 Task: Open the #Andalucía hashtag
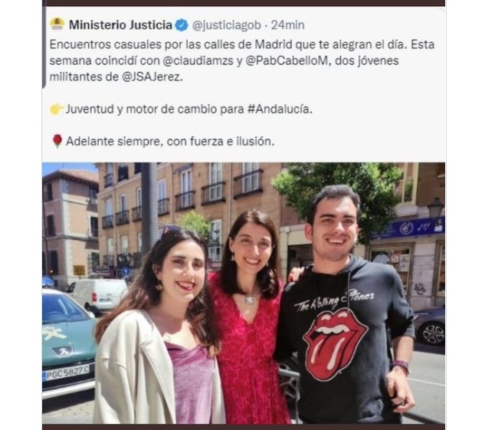click(x=278, y=109)
